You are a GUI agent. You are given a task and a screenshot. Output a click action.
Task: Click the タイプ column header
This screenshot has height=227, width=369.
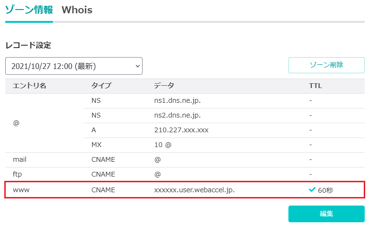(x=101, y=86)
